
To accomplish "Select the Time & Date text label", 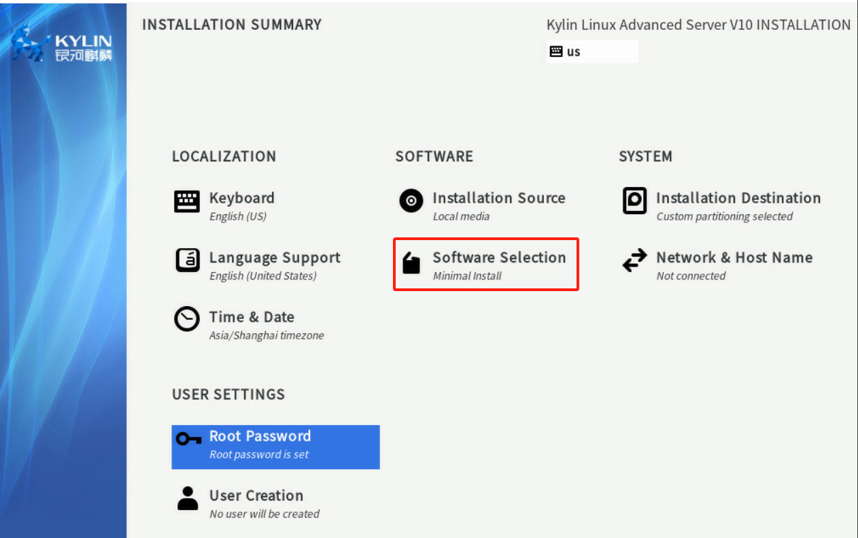I will (x=252, y=317).
